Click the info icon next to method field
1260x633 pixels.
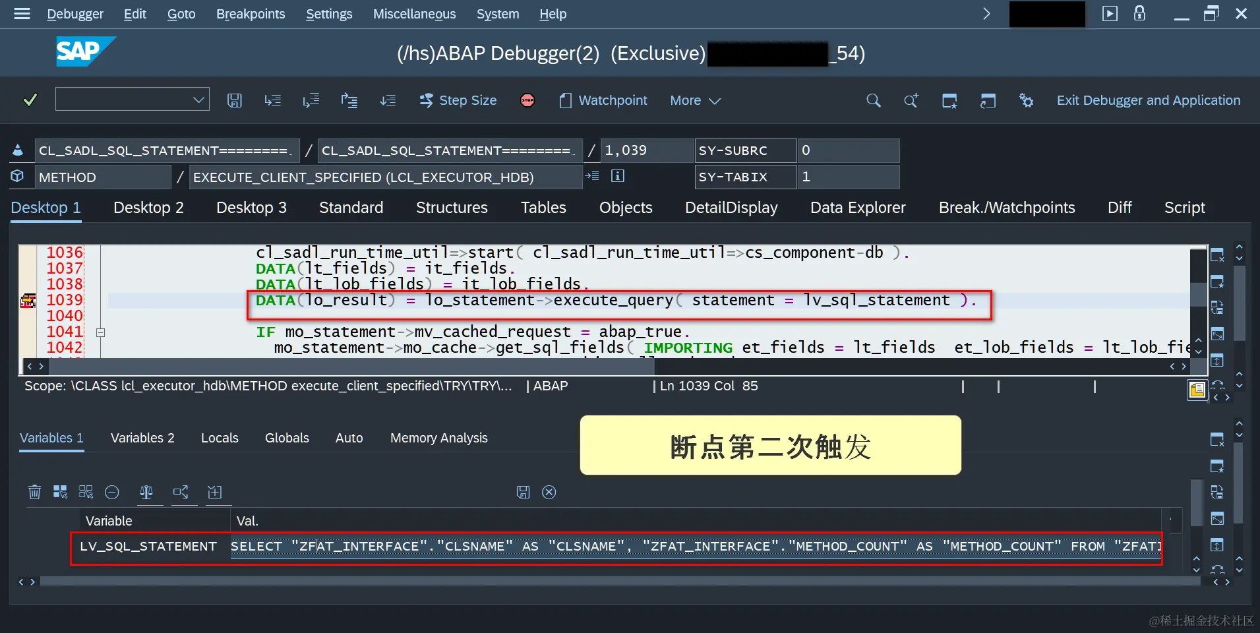618,176
